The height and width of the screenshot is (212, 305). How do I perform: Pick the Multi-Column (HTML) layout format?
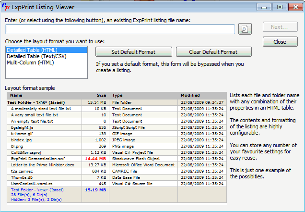point(30,62)
